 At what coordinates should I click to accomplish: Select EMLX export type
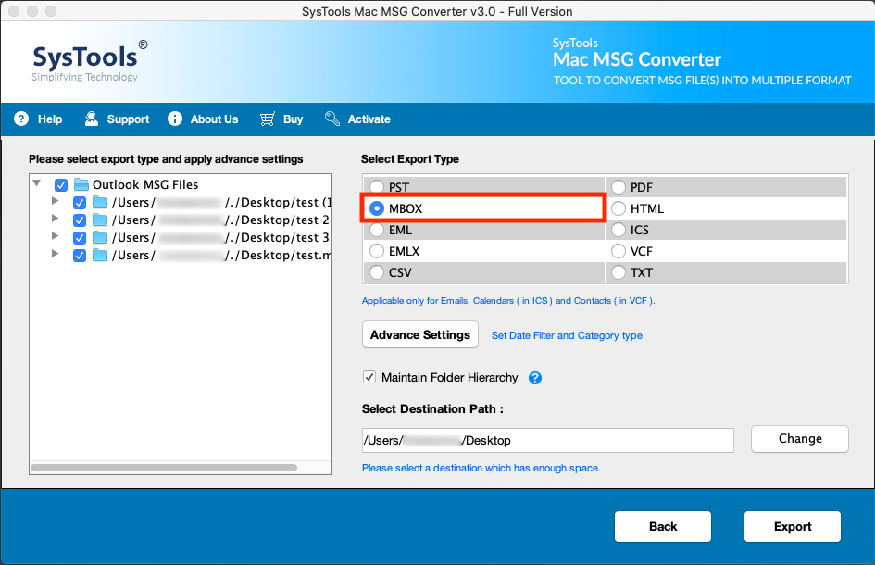[377, 251]
